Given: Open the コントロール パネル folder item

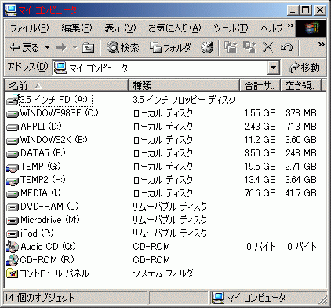Looking at the screenshot, I should tap(48, 273).
